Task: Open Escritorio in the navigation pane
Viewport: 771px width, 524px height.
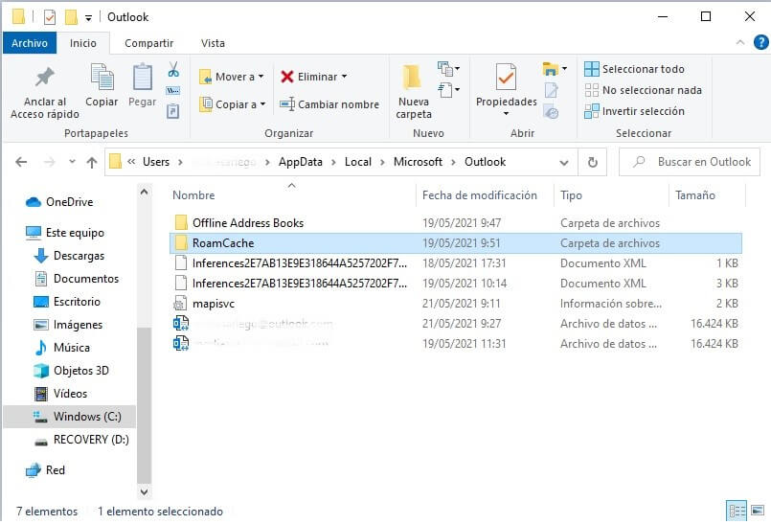Action: 67,302
